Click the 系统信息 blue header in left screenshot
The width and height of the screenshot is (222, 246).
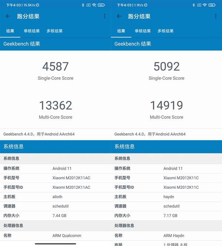coord(55,146)
